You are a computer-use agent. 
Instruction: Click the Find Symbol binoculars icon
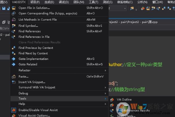(x=14, y=26)
